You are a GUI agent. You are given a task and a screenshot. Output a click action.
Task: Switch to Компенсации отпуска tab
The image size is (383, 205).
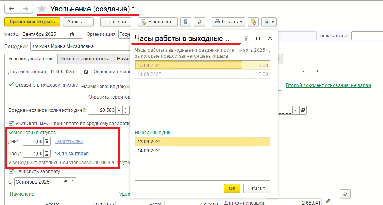[85, 59]
